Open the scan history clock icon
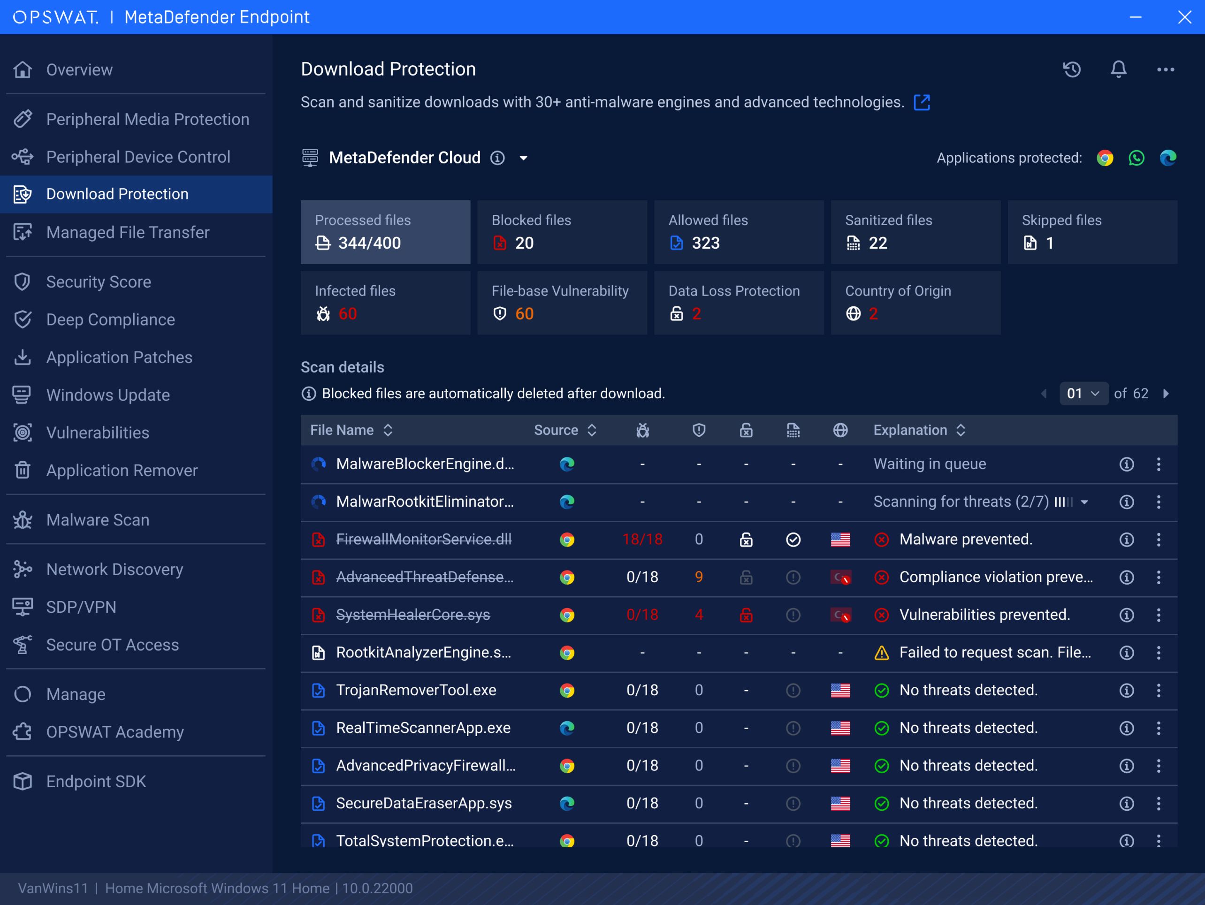The image size is (1205, 905). (1072, 69)
